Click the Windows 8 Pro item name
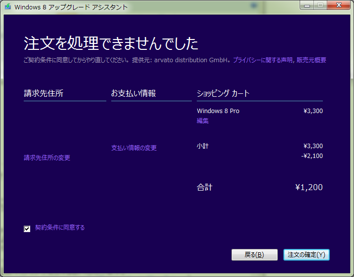 [x=218, y=111]
